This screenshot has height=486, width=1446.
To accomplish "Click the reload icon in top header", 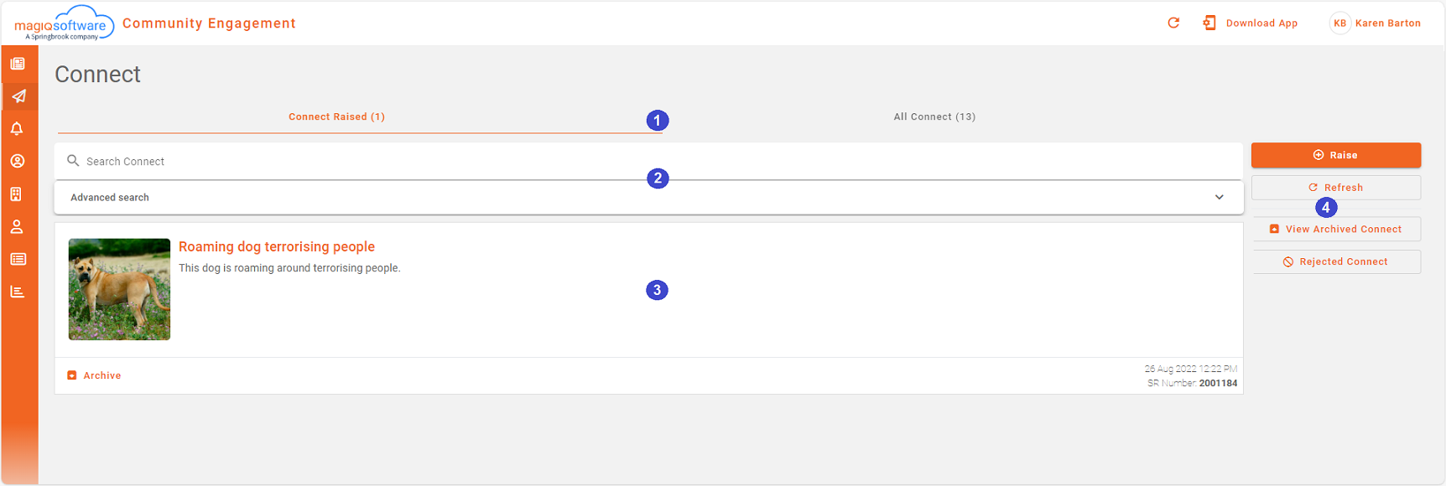I will pos(1173,23).
